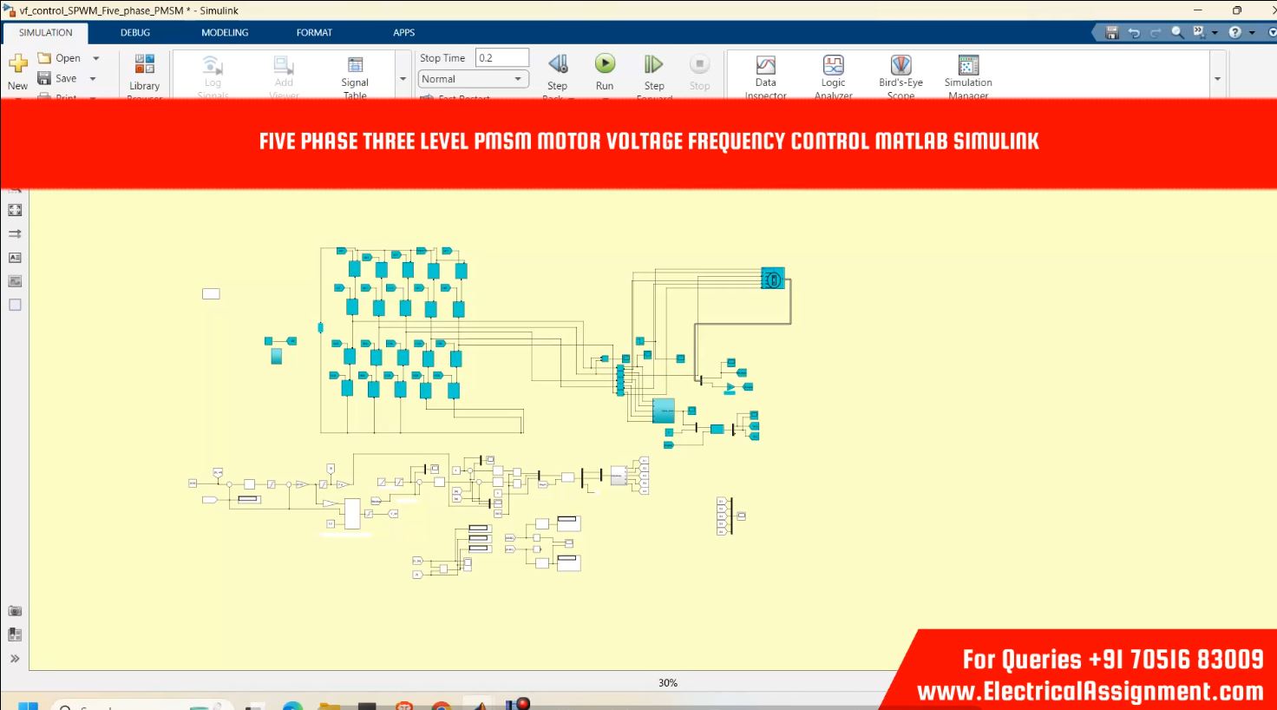1277x710 pixels.
Task: Switch to the DEBUG tab
Action: pyautogui.click(x=135, y=33)
